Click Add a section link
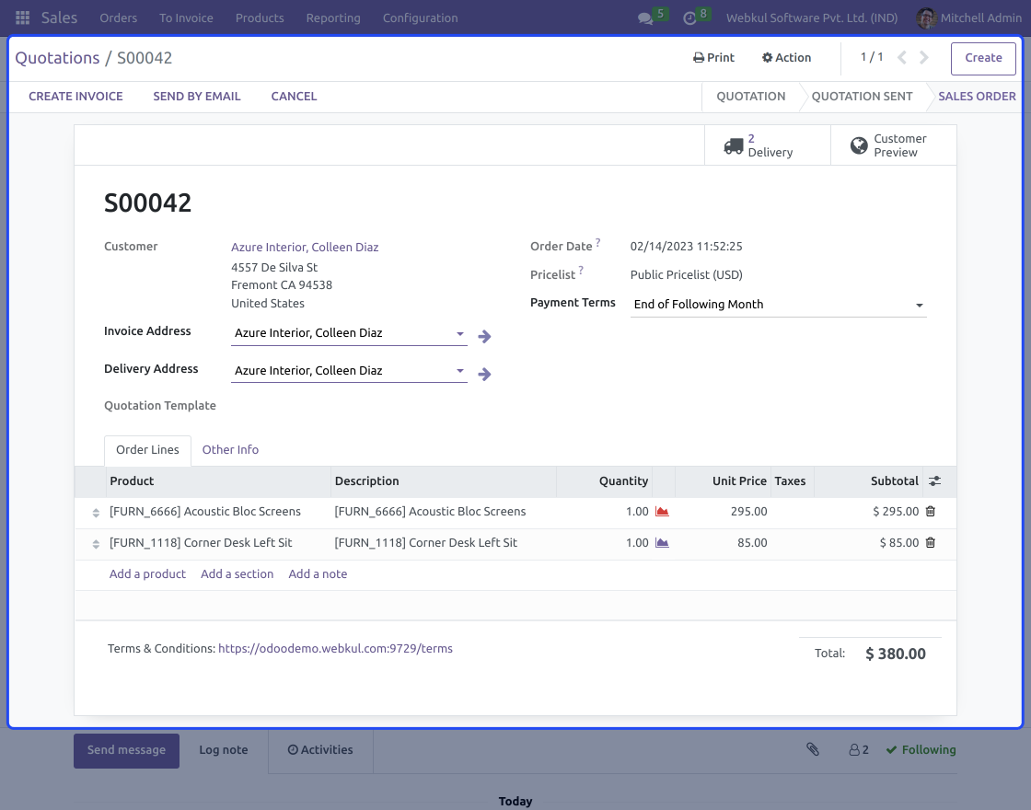This screenshot has width=1031, height=810. tap(237, 574)
